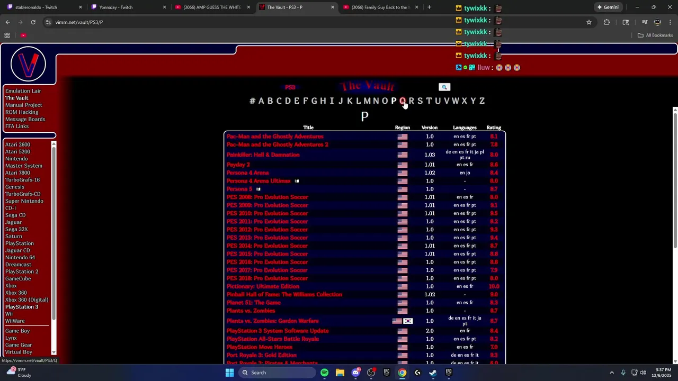This screenshot has height=381, width=678.
Task: Switch to AMP GUESS THE WHITE tab
Action: [212, 7]
